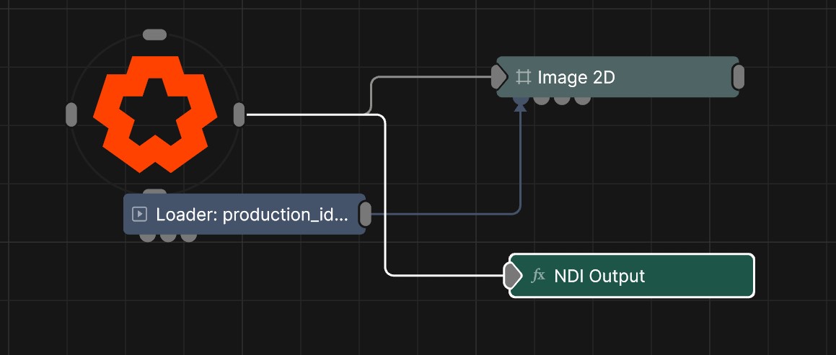Click the grid icon on Image 2D node

click(x=524, y=77)
